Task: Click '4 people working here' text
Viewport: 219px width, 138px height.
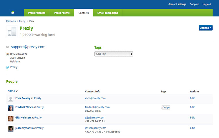Action: (x=37, y=34)
